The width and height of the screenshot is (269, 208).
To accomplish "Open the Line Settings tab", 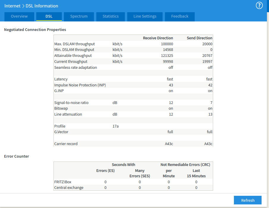I will (145, 16).
